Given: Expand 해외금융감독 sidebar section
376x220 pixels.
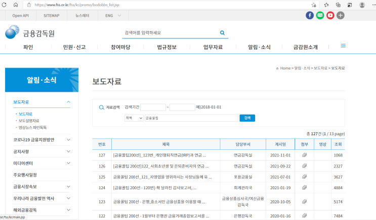Looking at the screenshot, I should 68,210.
